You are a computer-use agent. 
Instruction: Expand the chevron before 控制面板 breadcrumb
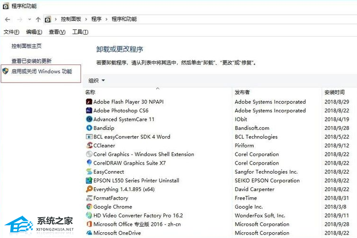tap(55, 19)
